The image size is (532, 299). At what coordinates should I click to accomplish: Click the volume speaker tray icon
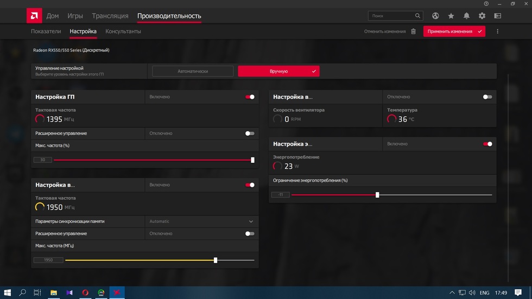pos(472,292)
